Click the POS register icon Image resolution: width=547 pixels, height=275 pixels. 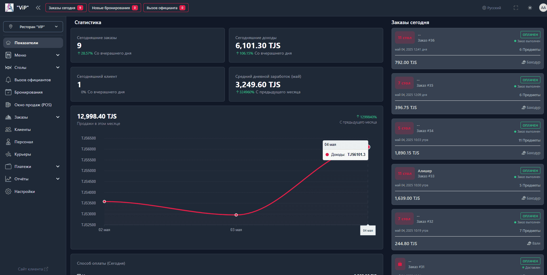click(x=8, y=105)
